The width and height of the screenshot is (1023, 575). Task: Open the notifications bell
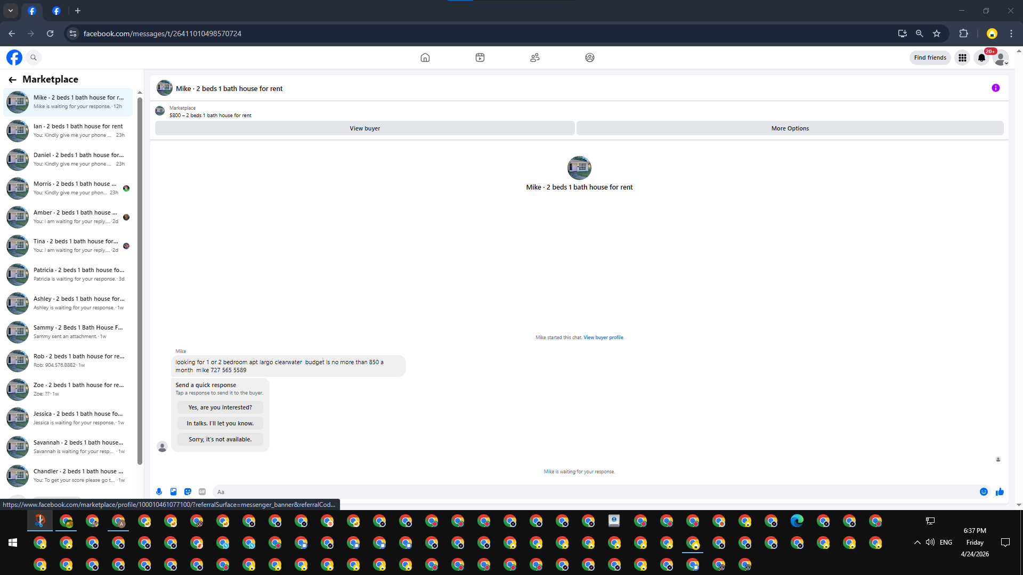(x=981, y=57)
